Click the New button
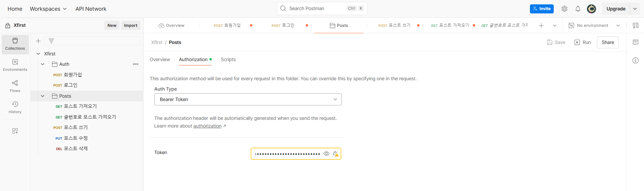The width and height of the screenshot is (644, 191). pyautogui.click(x=112, y=26)
